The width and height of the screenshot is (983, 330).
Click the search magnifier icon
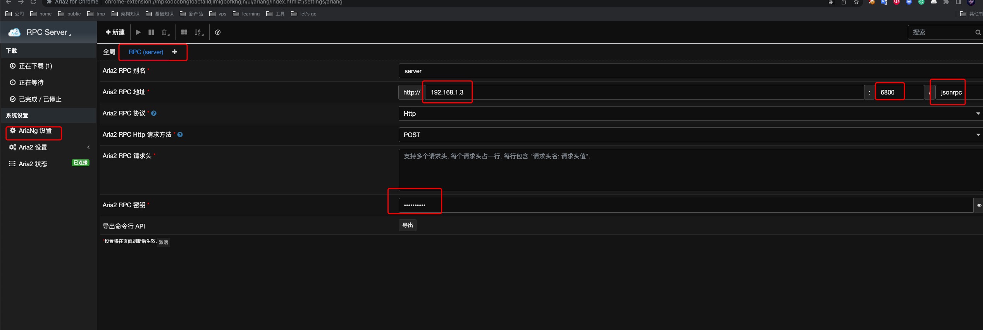[x=978, y=33]
